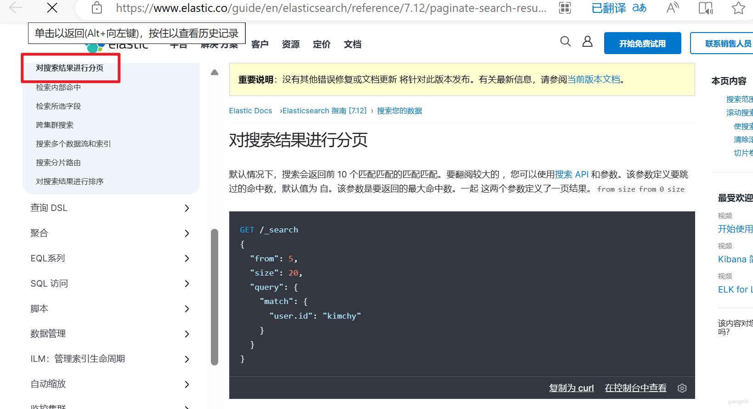Open the 文档 menu

coord(352,44)
